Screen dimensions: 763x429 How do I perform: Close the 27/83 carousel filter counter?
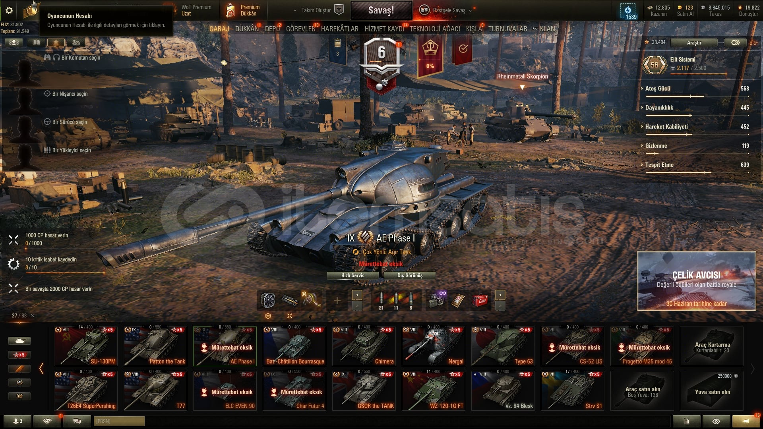[x=33, y=316]
